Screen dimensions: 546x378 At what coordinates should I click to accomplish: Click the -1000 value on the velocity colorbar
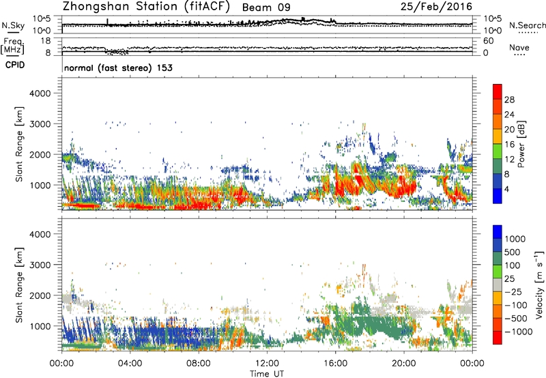[518, 332]
